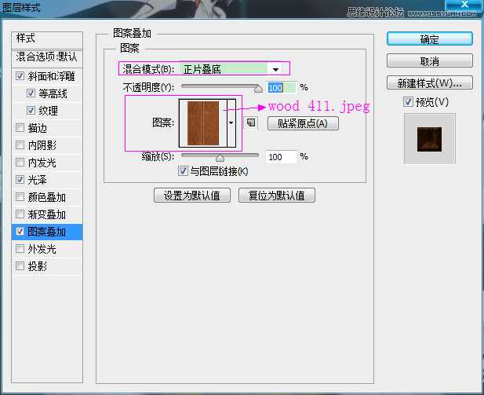Screen dimensions: 484x395
Task: Toggle the 预览(V) checkbox
Action: pos(408,101)
